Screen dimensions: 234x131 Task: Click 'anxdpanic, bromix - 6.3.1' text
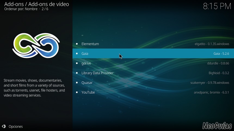click(211, 92)
